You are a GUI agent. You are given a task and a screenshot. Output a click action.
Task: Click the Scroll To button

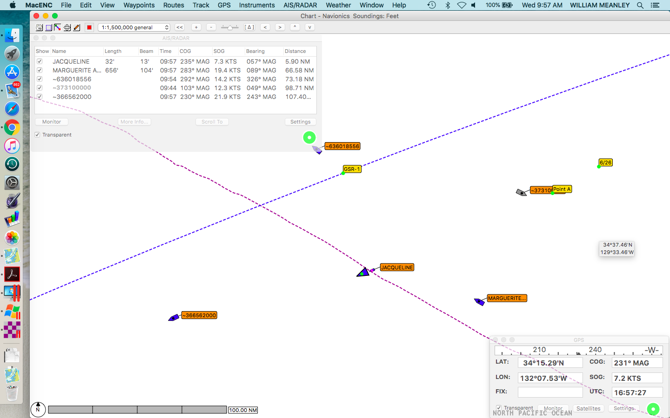212,122
